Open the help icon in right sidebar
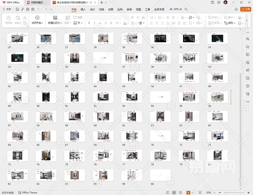 pyautogui.click(x=248, y=86)
